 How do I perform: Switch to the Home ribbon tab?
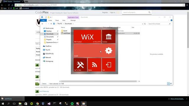[x=50, y=20]
